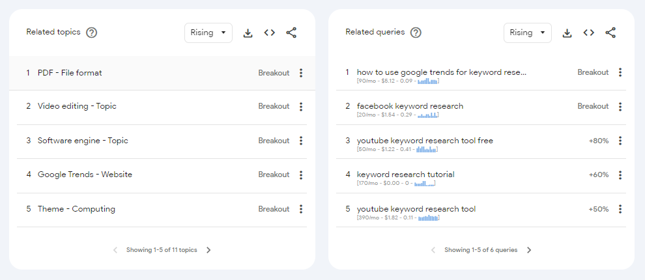
Task: Open the keyword research tutorial query
Action: tap(406, 175)
